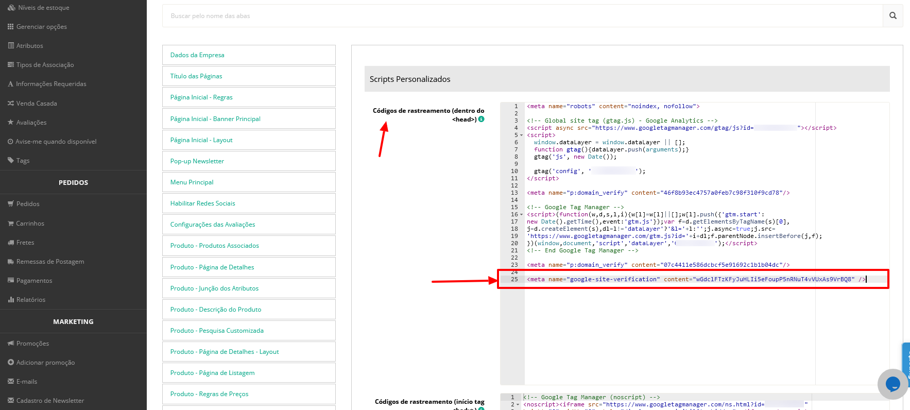Click the Venda Casada shuffle icon
Image resolution: width=910 pixels, height=410 pixels.
[11, 104]
